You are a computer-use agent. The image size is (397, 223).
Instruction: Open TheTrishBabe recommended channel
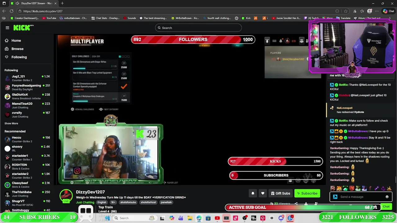(x=27, y=194)
